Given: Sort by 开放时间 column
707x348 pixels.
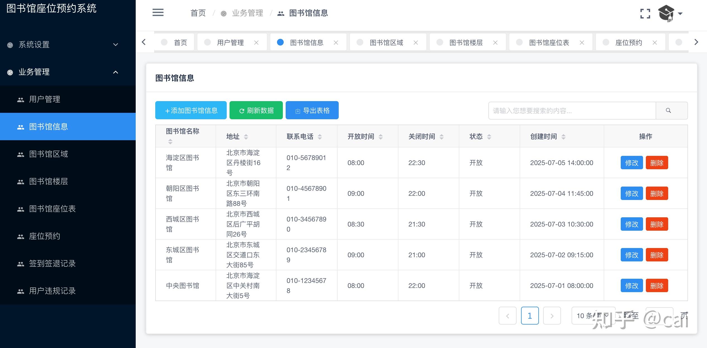Looking at the screenshot, I should tap(380, 137).
